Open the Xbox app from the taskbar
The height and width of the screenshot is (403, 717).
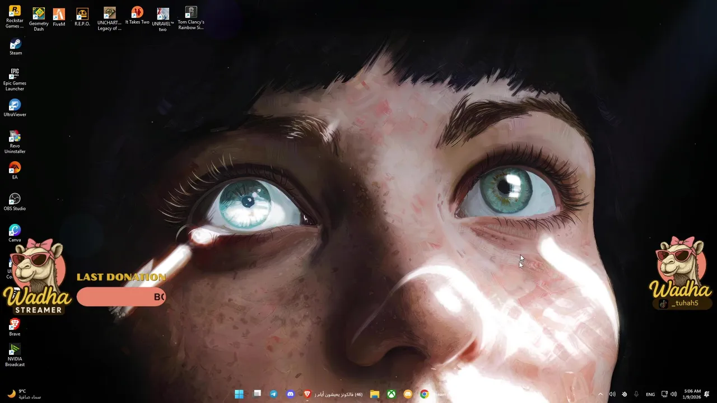coord(392,394)
